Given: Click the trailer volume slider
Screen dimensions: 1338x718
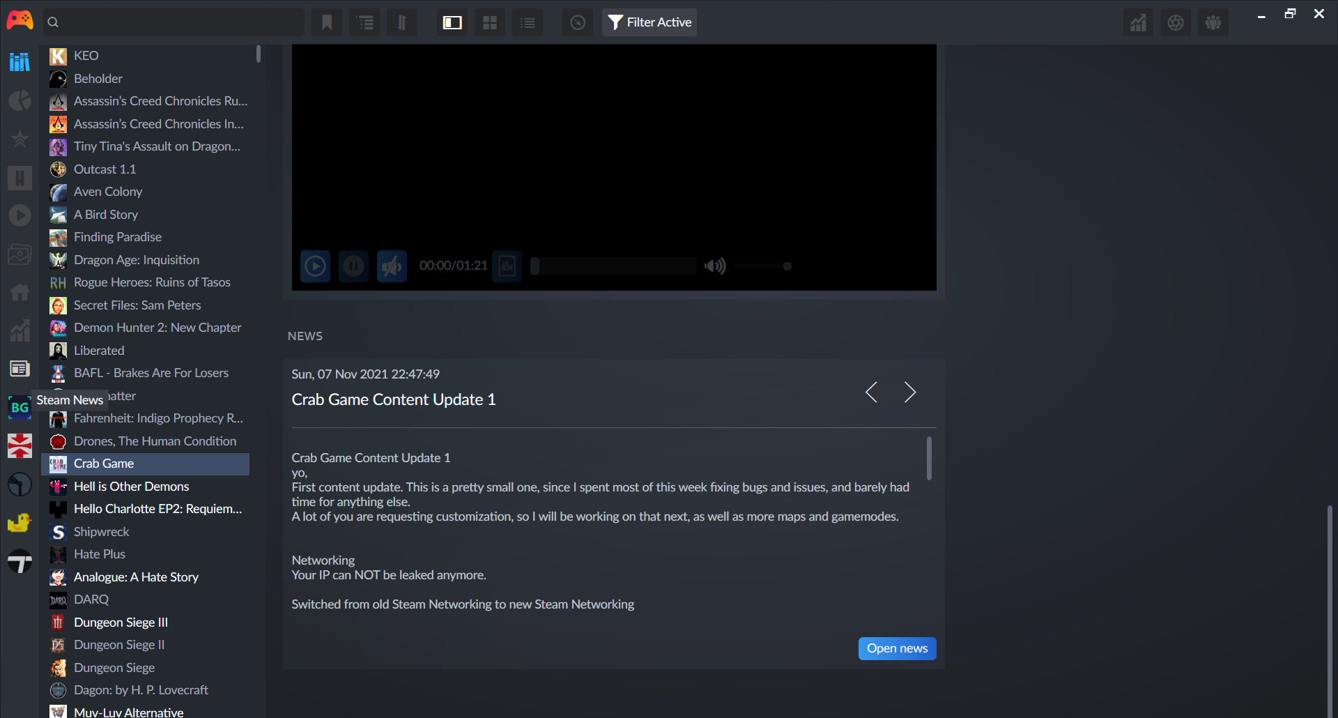Looking at the screenshot, I should [x=762, y=266].
